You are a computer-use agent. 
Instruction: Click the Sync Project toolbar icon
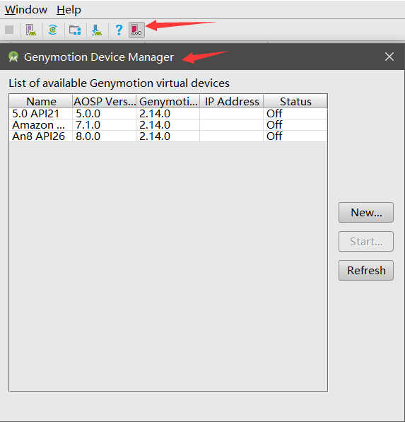pyautogui.click(x=53, y=30)
